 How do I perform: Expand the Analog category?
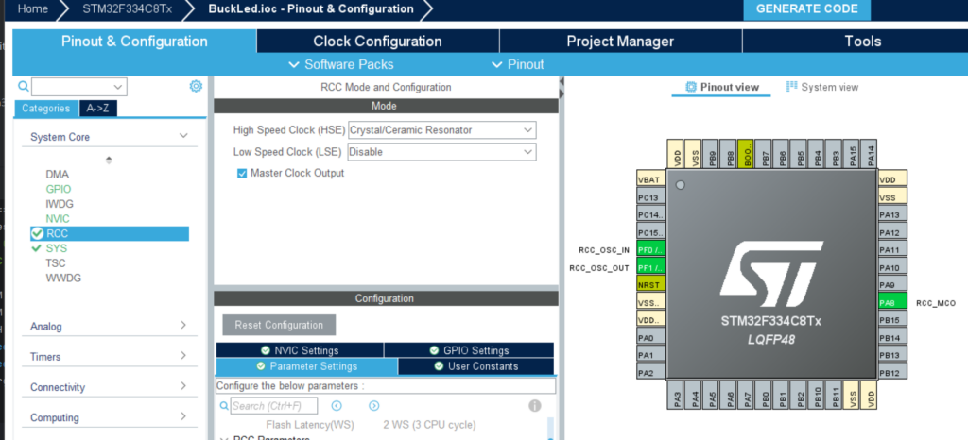[x=183, y=326]
